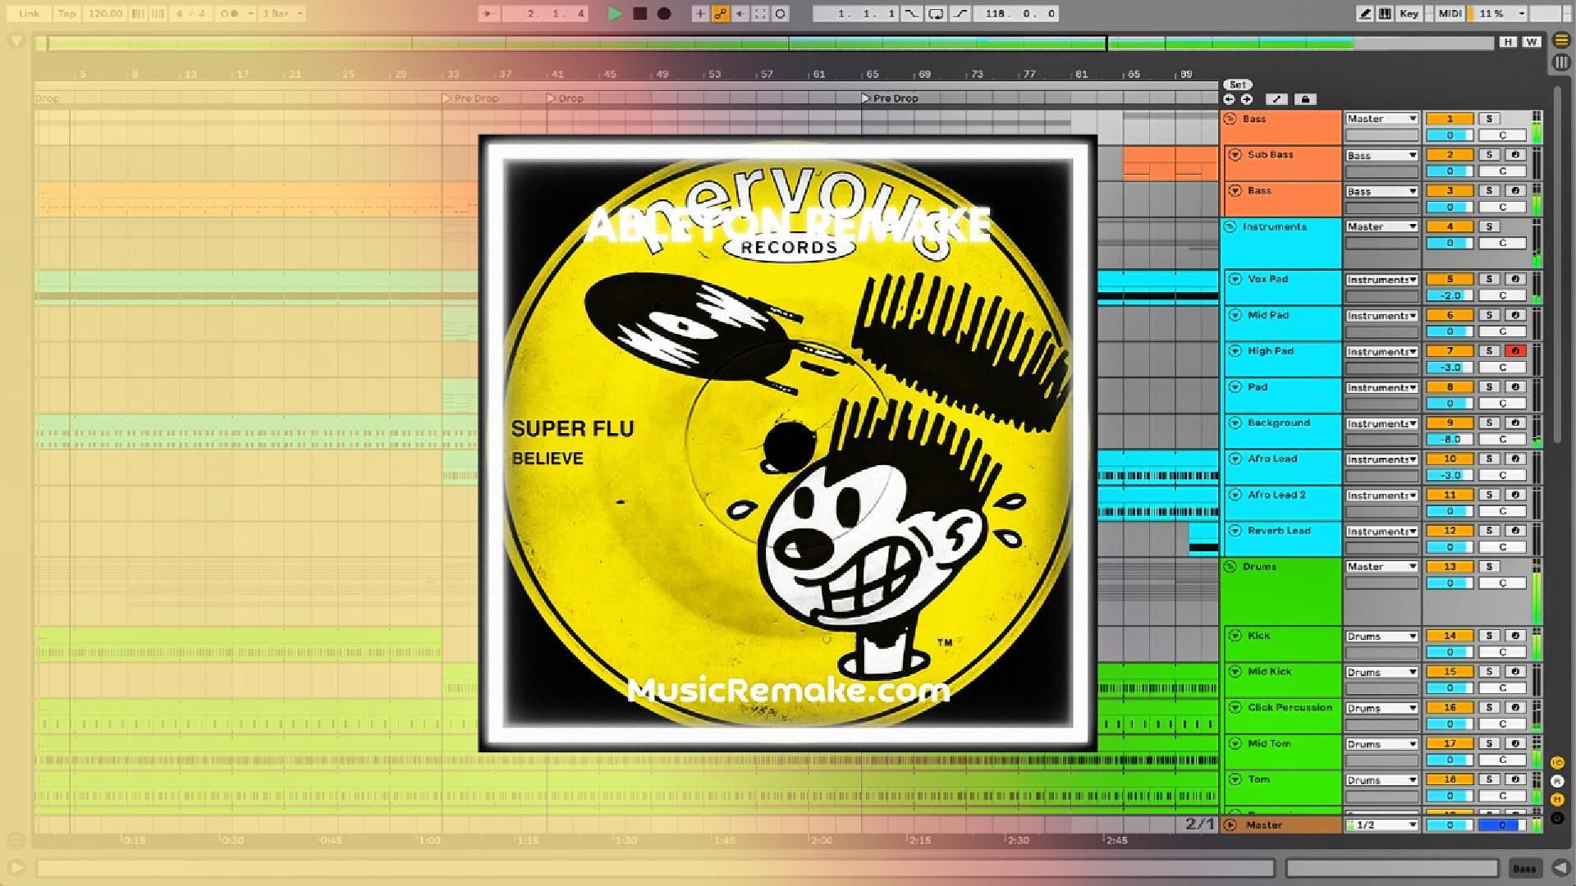Open Bass group output routing dropdown
The image size is (1576, 886).
pos(1381,119)
